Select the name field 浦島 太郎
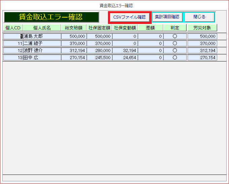The height and width of the screenshot is (184, 229). (42, 36)
